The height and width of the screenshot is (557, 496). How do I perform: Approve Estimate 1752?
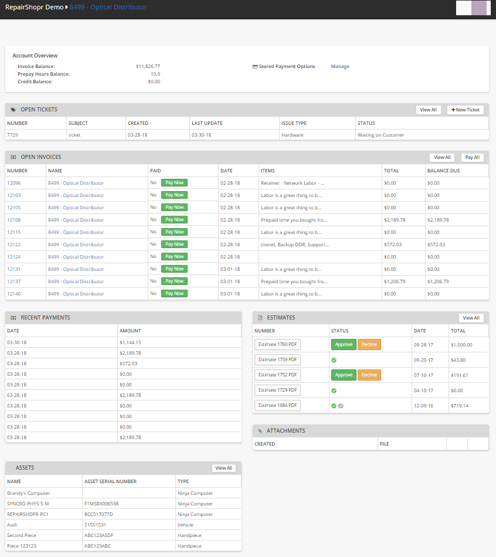[344, 375]
